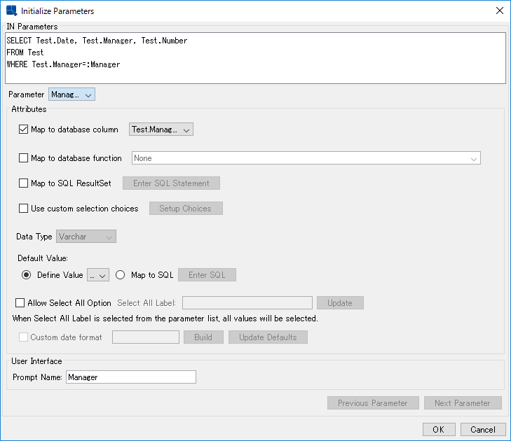Open the Data Type Varchar dropdown
Screen dimensions: 511x441
(86, 237)
